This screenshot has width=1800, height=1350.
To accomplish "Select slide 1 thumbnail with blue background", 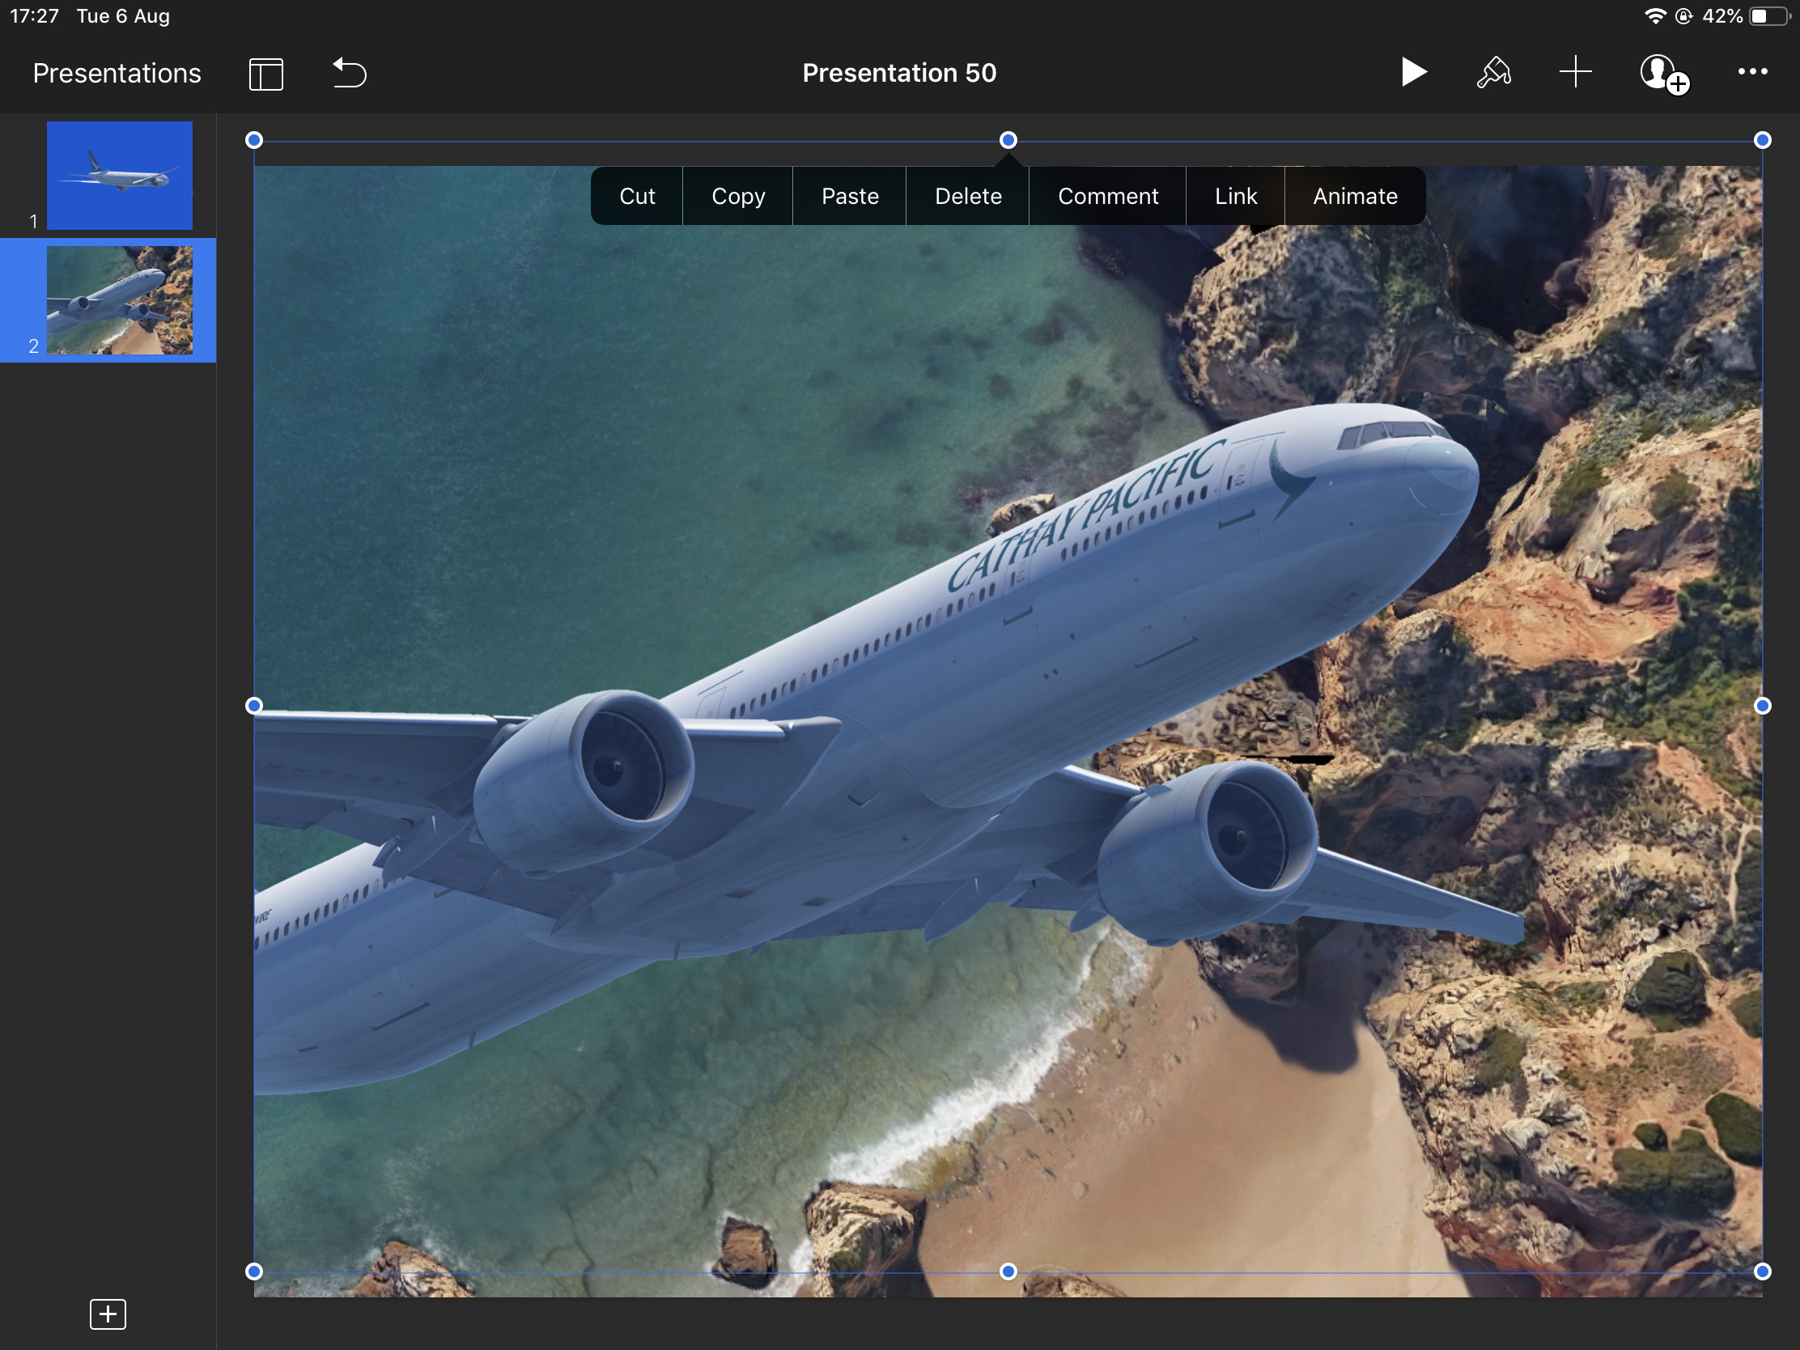I will (x=120, y=175).
